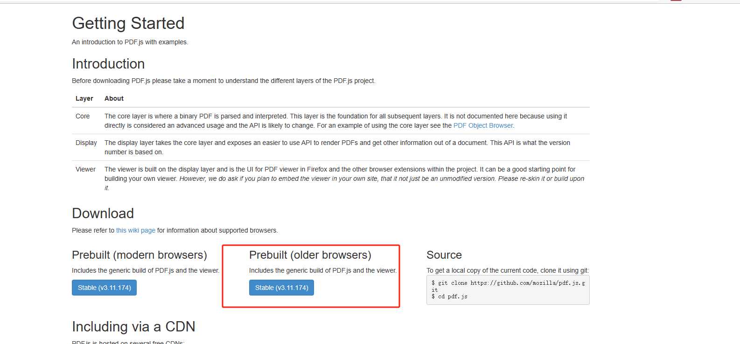Click the 'Viewer' row in the layer table
Viewport: 740px width, 344px height.
click(x=85, y=169)
